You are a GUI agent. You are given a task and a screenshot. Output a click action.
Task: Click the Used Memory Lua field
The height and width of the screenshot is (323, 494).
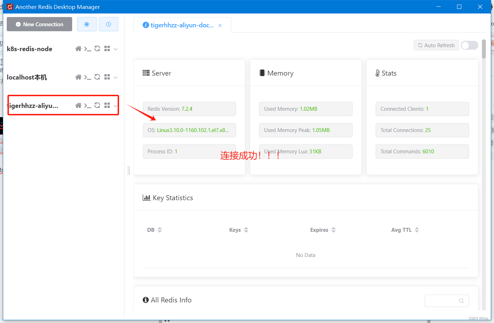[306, 152]
